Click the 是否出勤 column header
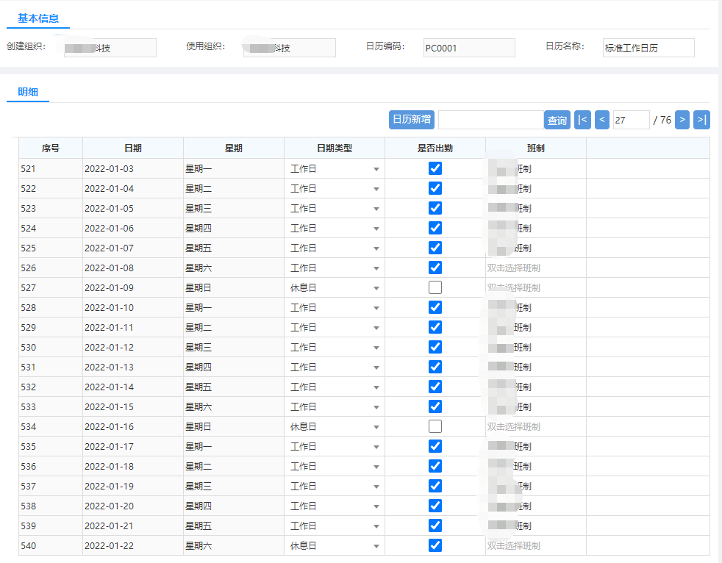Viewport: 722px width, 563px height. tap(435, 148)
